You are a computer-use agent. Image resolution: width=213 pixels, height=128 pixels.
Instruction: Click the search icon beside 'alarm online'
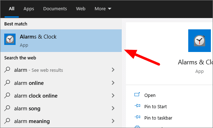point(7,83)
